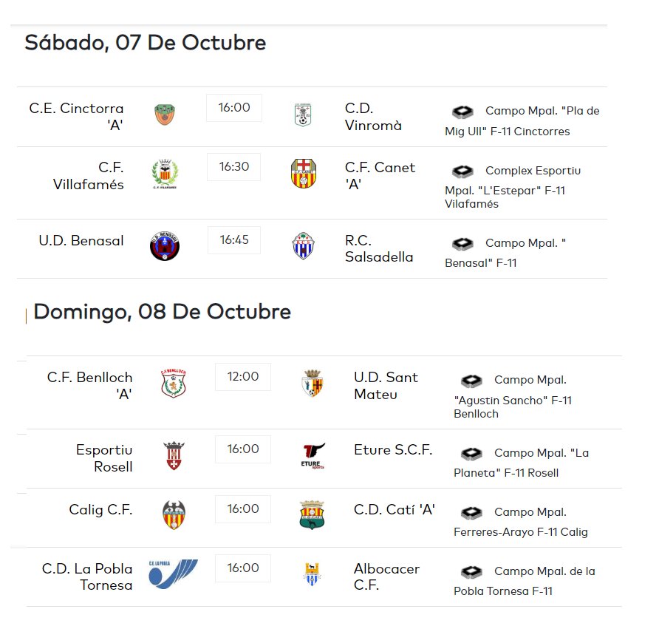Click the Calig C.F. bat crest
The width and height of the screenshot is (659, 643).
(174, 514)
